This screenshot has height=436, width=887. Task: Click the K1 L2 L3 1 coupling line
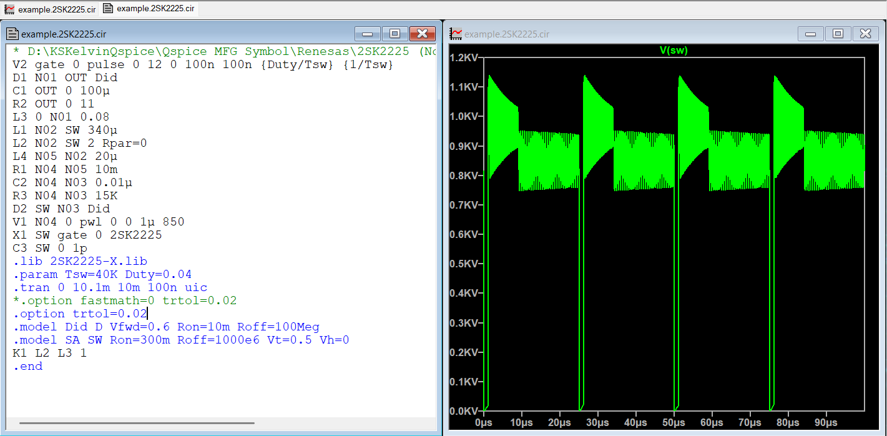49,354
